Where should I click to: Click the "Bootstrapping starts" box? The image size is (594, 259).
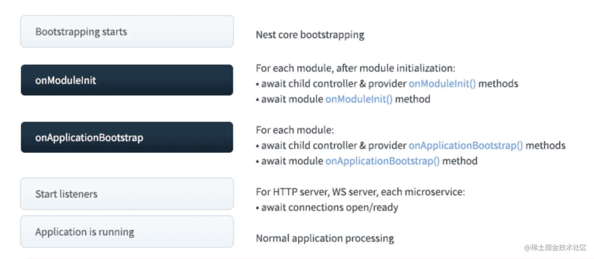tap(127, 31)
